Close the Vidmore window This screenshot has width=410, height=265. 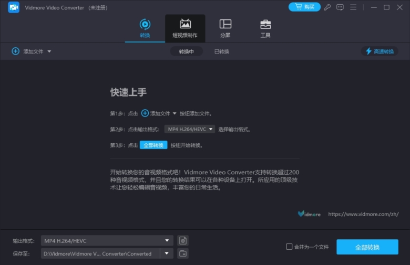pos(399,7)
